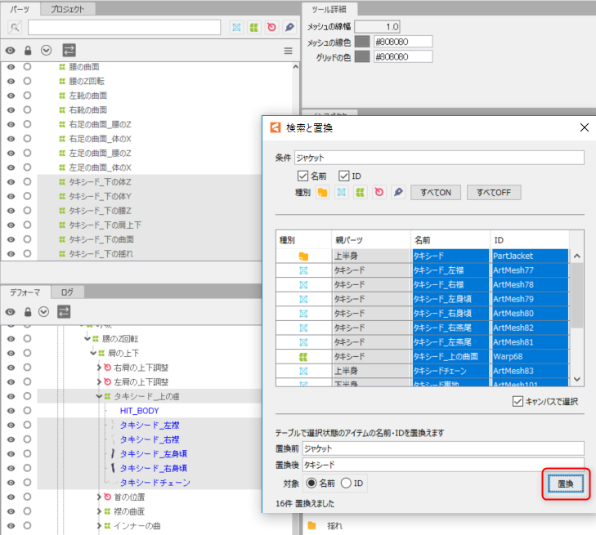
Task: Toggle glue pen filter icon in Parts toolbar
Action: tap(289, 27)
